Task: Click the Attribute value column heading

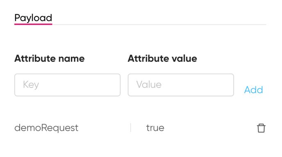Action: pyautogui.click(x=162, y=58)
